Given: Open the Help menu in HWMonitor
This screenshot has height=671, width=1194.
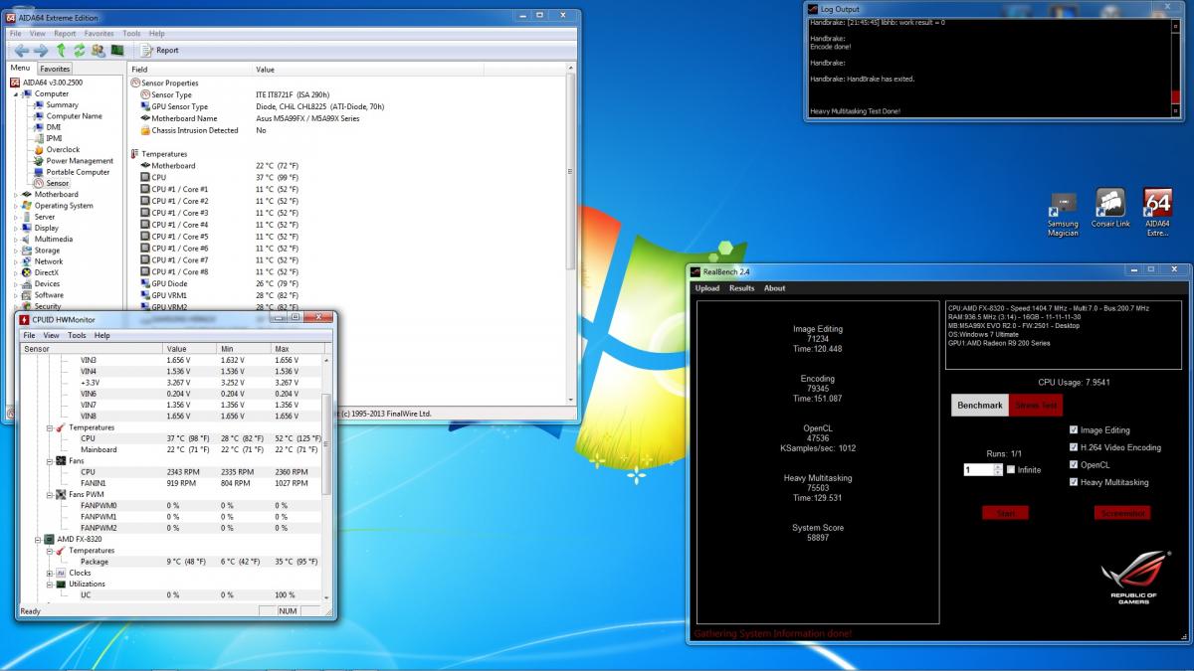Looking at the screenshot, I should pos(102,335).
